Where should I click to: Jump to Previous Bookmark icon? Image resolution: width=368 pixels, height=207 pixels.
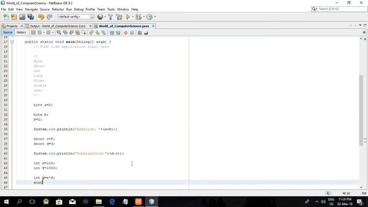91,33
